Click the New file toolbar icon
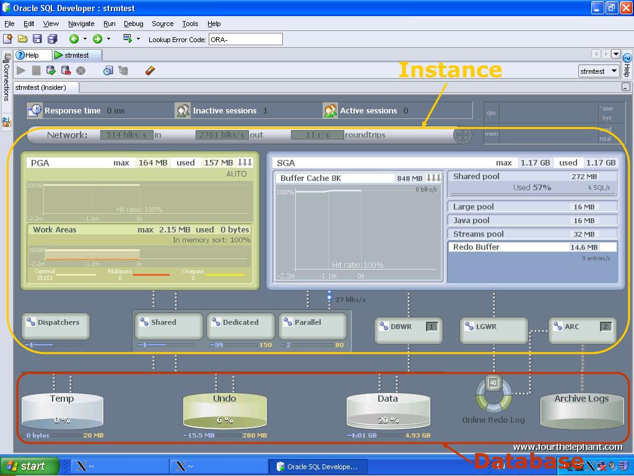This screenshot has height=476, width=634. [7, 39]
